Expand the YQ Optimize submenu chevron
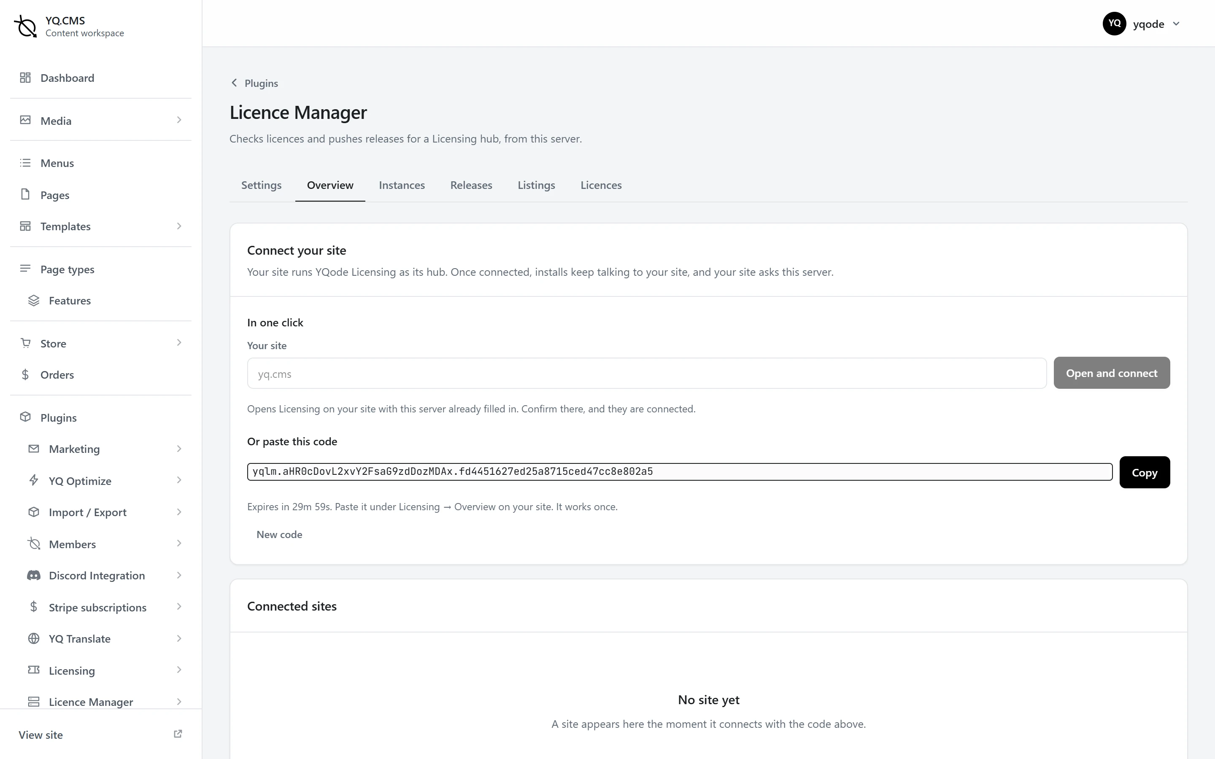 click(179, 480)
